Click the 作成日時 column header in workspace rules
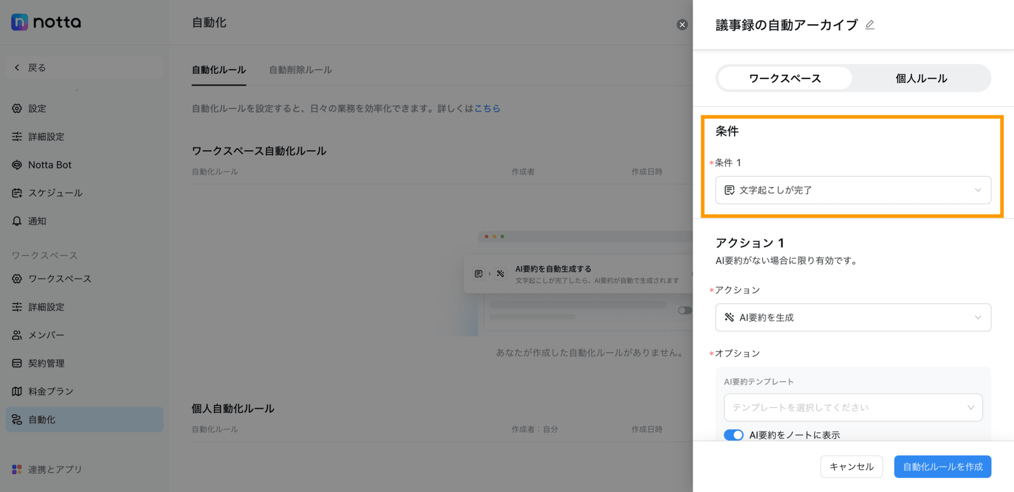 click(x=646, y=172)
